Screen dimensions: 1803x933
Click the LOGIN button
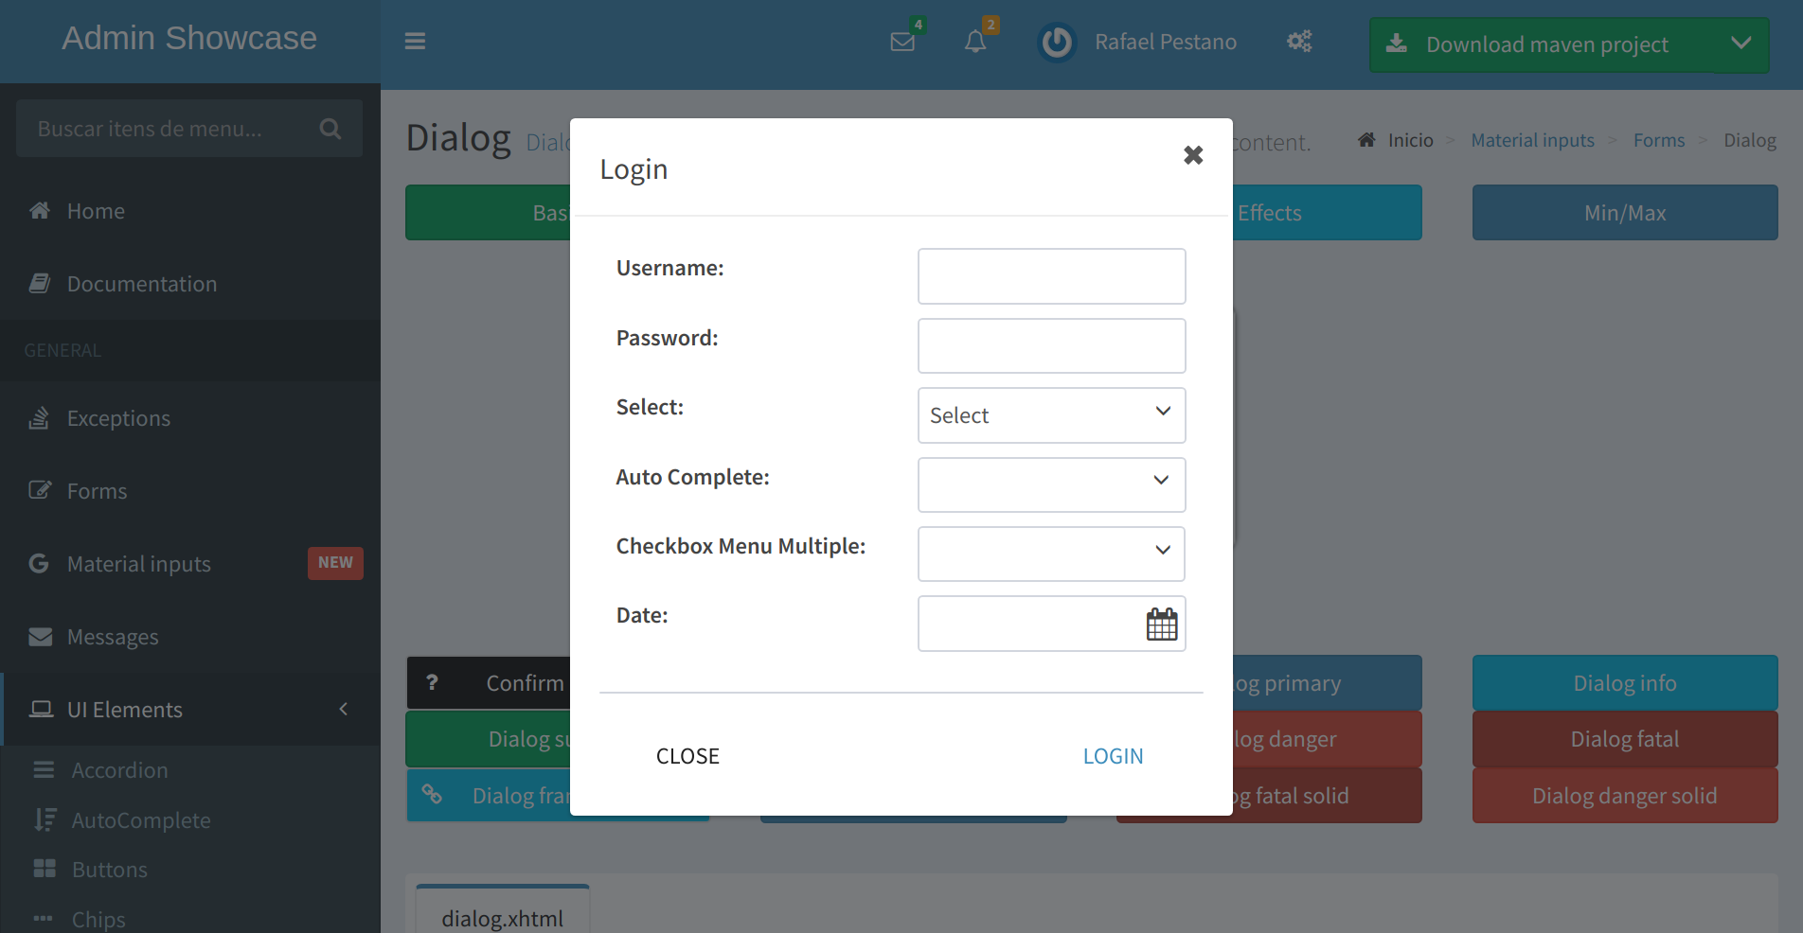point(1113,755)
